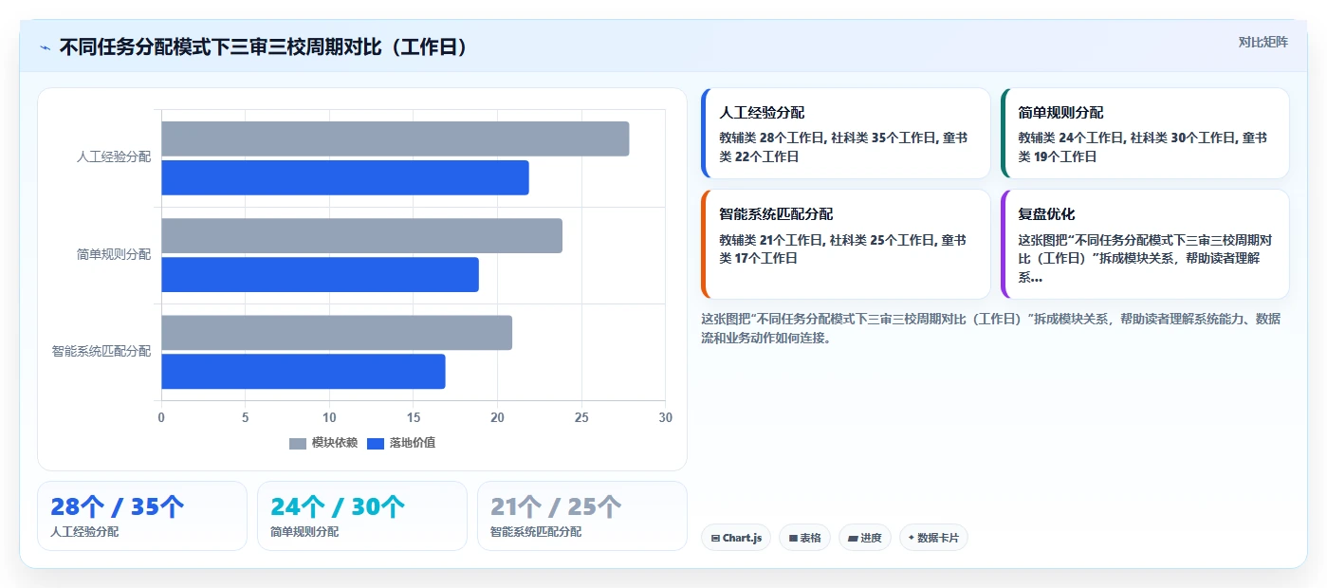
Task: Click the blue bar for 智能系统匹配分配
Action: tap(304, 371)
